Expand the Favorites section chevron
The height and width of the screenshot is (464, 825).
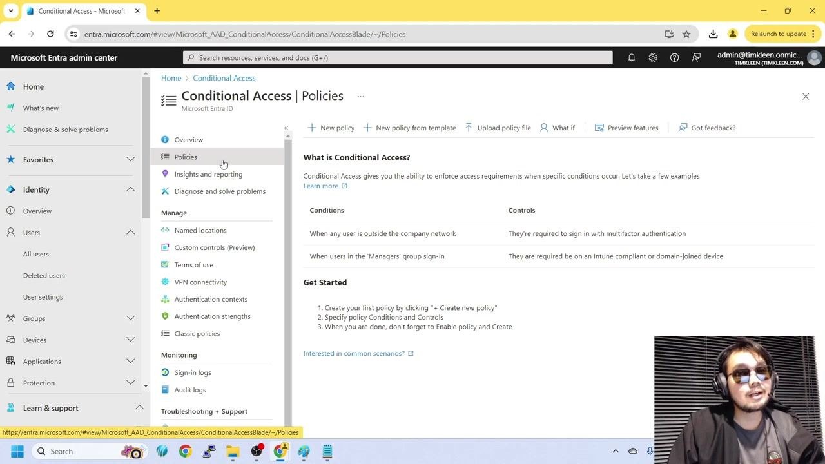coord(130,159)
